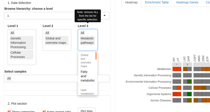Select 'Genetic Information Processing' tag in Level 1
Viewport: 210px width, 112px height.
point(21,43)
